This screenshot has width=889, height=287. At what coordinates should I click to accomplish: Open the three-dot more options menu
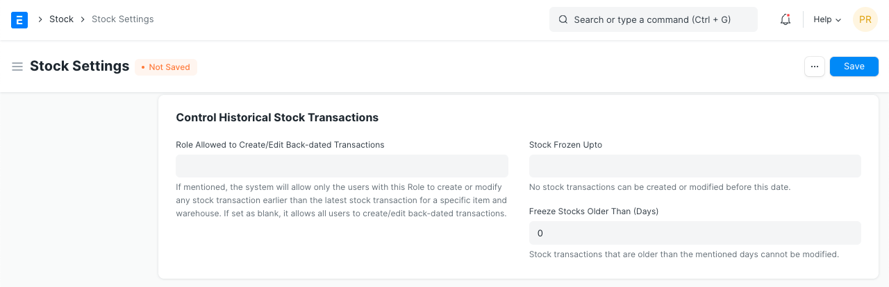click(815, 67)
